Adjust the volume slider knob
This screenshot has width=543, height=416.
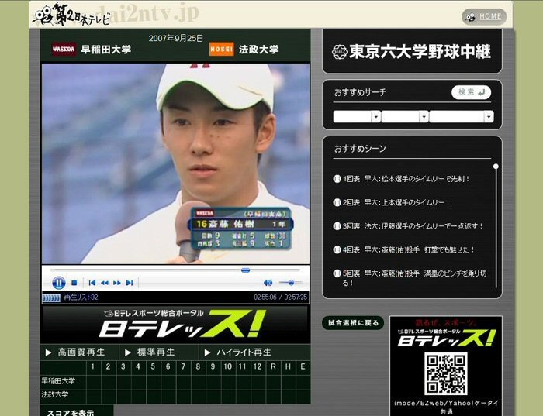(291, 283)
